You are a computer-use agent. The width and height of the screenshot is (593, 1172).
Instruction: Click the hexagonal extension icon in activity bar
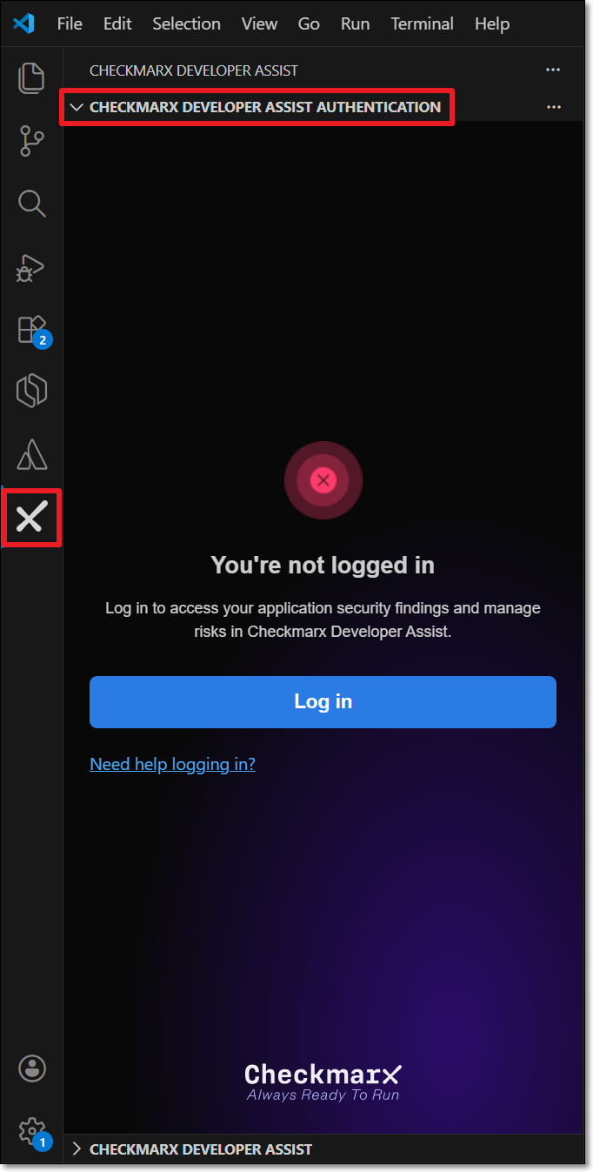[x=31, y=392]
